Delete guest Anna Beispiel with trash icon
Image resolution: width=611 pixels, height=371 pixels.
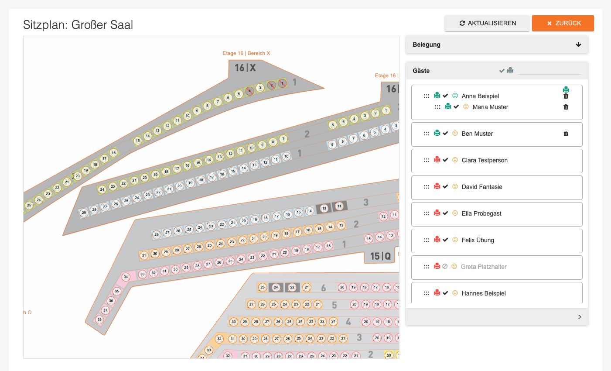coord(566,96)
